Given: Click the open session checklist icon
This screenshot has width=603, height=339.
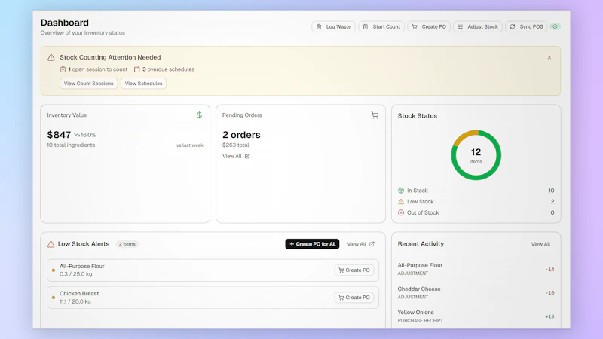Looking at the screenshot, I should point(63,69).
